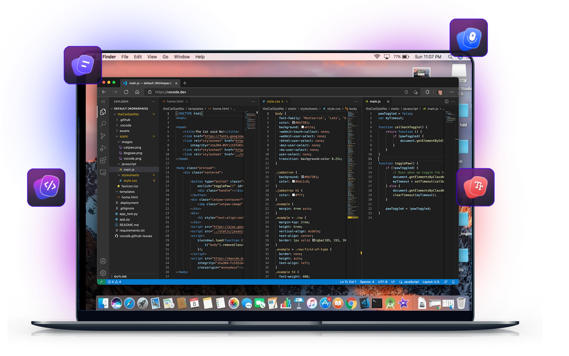Click the feedback icon in status bar
This screenshot has width=569, height=356.
(446, 282)
